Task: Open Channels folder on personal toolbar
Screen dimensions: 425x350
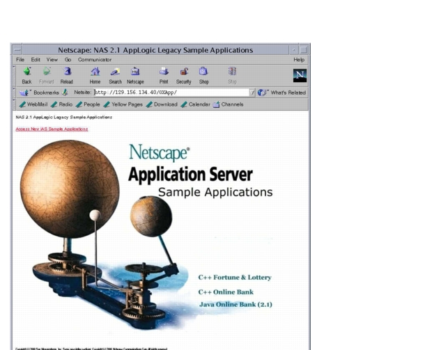Action: tap(229, 104)
